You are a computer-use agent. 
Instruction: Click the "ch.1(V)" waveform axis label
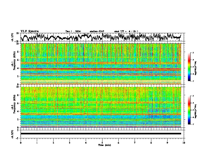(x=13, y=37)
